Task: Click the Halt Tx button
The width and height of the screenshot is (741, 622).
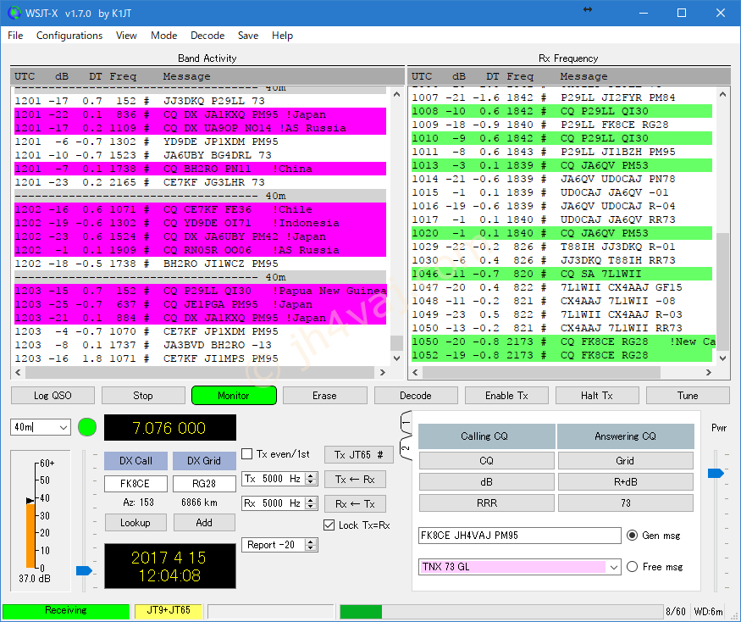Action: coord(597,396)
